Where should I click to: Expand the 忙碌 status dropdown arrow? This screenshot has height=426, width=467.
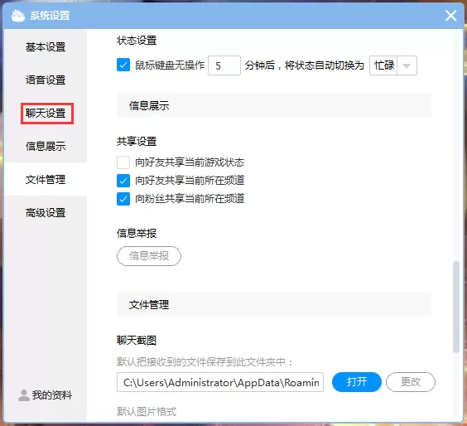pos(407,65)
